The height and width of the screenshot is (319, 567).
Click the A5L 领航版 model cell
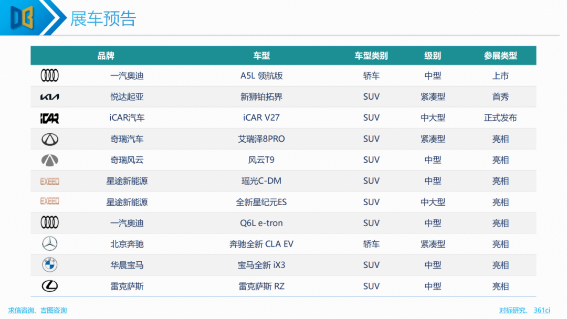[x=261, y=76]
